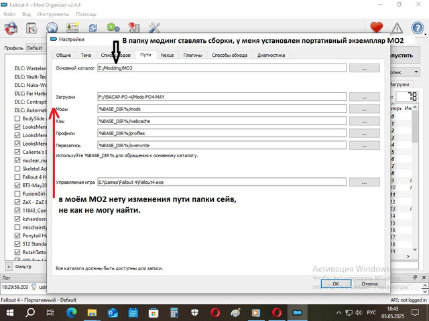Select the DLC: Nuka-World row
This screenshot has height=321, width=429.
31,85
